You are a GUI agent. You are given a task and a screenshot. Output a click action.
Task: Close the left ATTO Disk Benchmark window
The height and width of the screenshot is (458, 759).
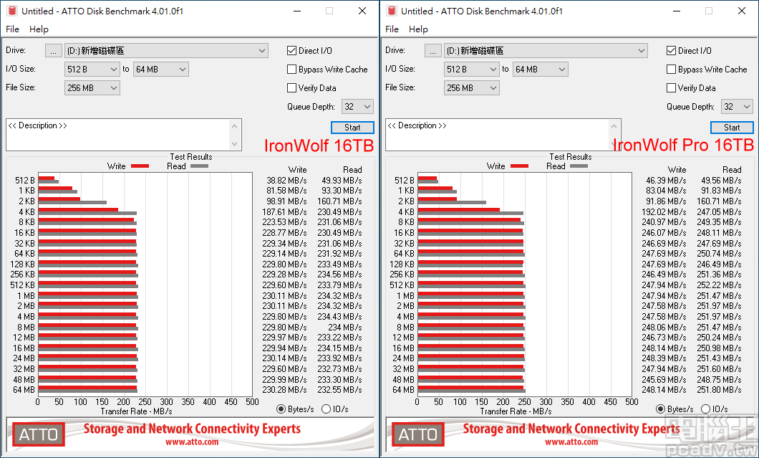362,11
